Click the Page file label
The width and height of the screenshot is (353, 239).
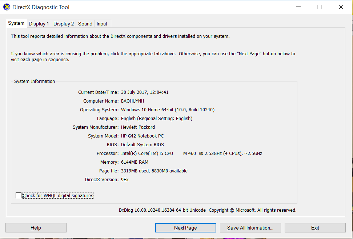pos(109,171)
